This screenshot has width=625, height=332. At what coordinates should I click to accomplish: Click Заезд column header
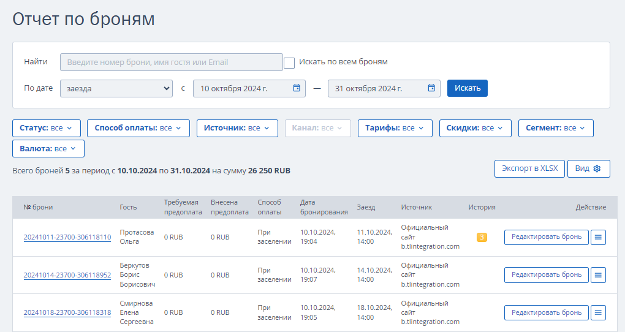point(366,207)
